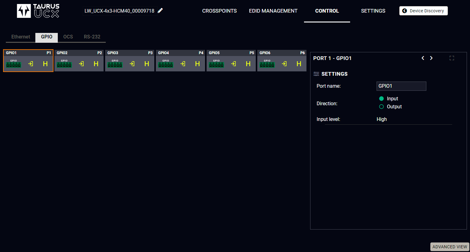Expand port panel with fullscreen icon
Screen dimensions: 470x252
point(452,58)
